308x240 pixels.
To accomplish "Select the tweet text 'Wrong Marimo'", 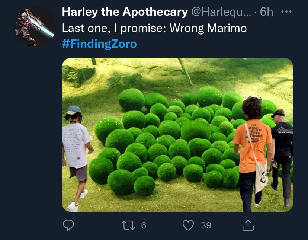I will tap(208, 28).
